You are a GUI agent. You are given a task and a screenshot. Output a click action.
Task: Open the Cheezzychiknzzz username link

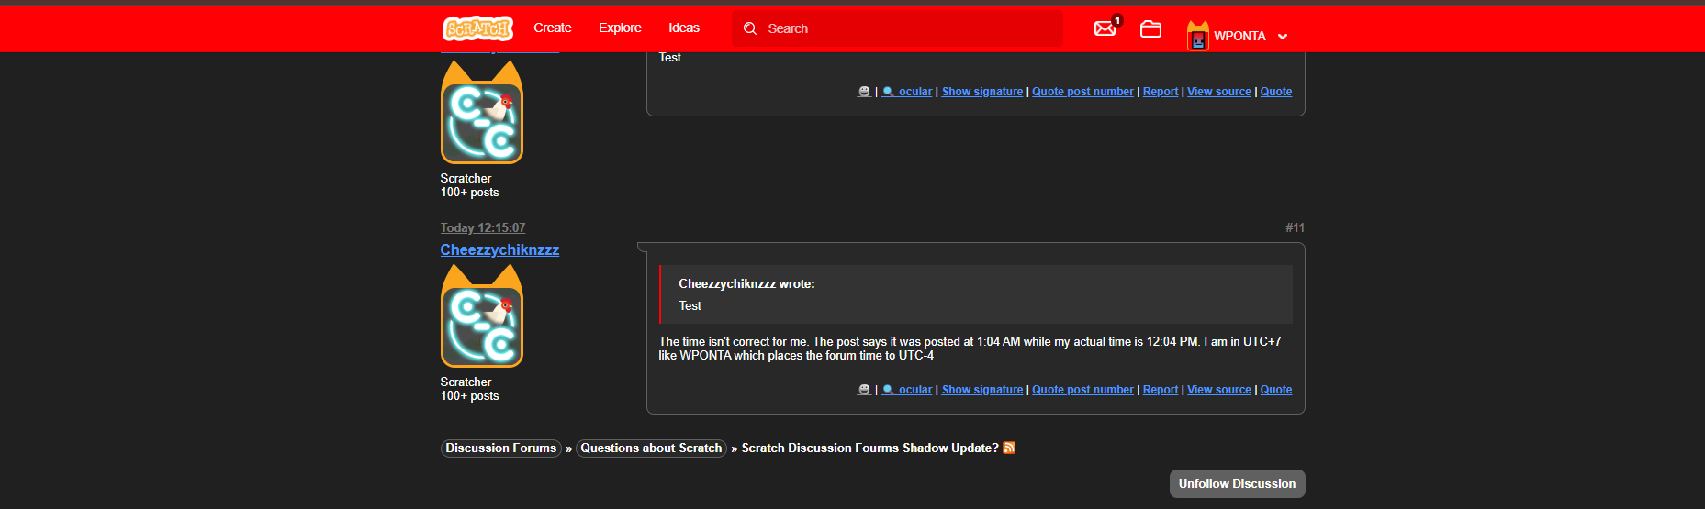(x=499, y=249)
